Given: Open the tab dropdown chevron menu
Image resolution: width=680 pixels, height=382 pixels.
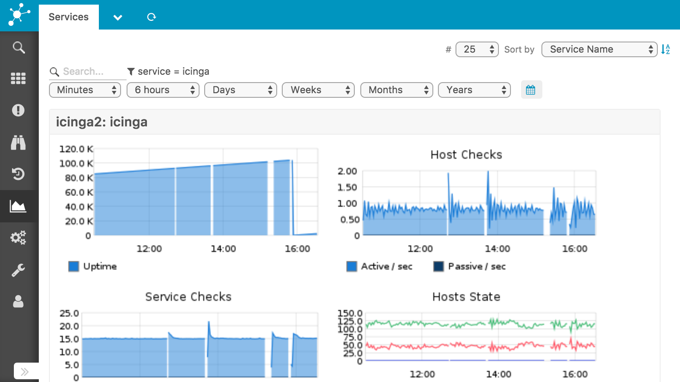Looking at the screenshot, I should [x=118, y=18].
